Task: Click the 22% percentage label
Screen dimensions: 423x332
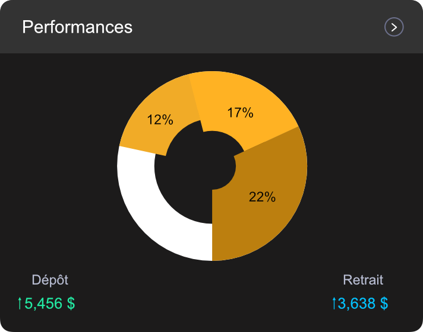Action: [x=262, y=197]
